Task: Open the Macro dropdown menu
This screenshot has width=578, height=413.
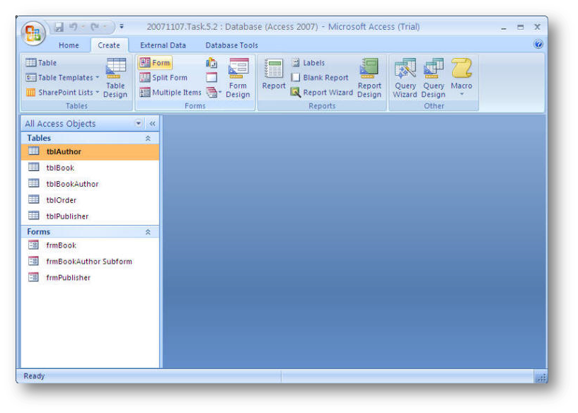Action: 461,79
